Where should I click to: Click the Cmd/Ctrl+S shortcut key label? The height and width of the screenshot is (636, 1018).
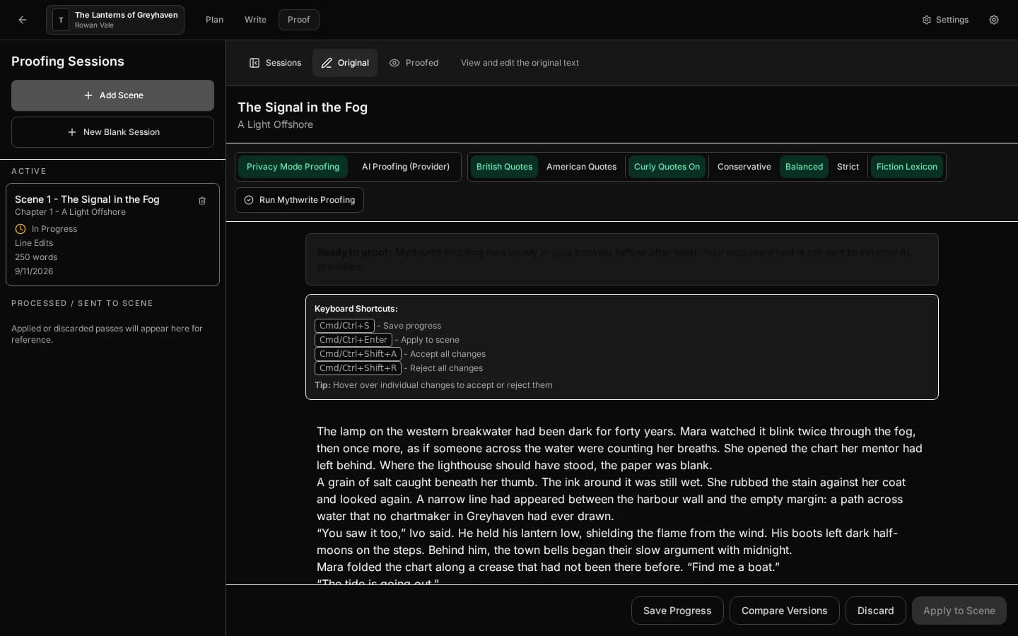tap(344, 326)
